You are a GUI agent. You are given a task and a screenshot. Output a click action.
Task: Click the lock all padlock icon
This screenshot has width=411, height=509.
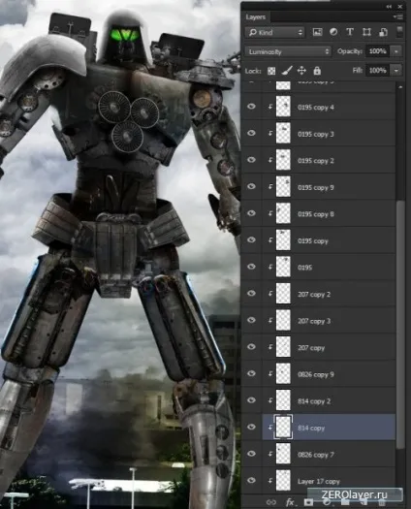(317, 71)
